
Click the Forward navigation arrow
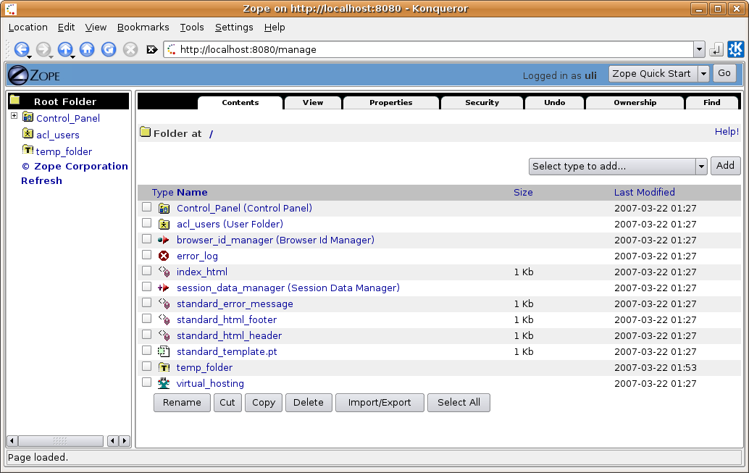[x=43, y=49]
